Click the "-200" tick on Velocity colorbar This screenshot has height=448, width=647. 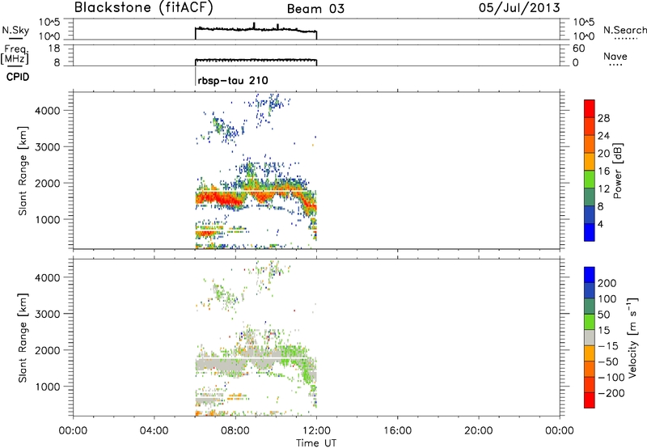611,393
